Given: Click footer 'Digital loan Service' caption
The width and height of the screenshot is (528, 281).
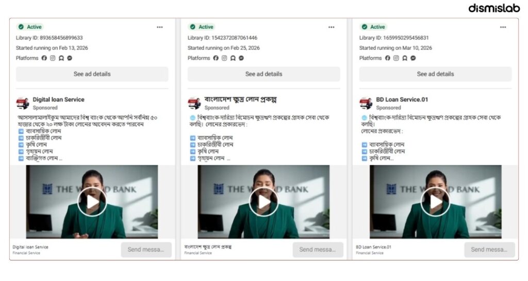Looking at the screenshot, I should point(30,247).
